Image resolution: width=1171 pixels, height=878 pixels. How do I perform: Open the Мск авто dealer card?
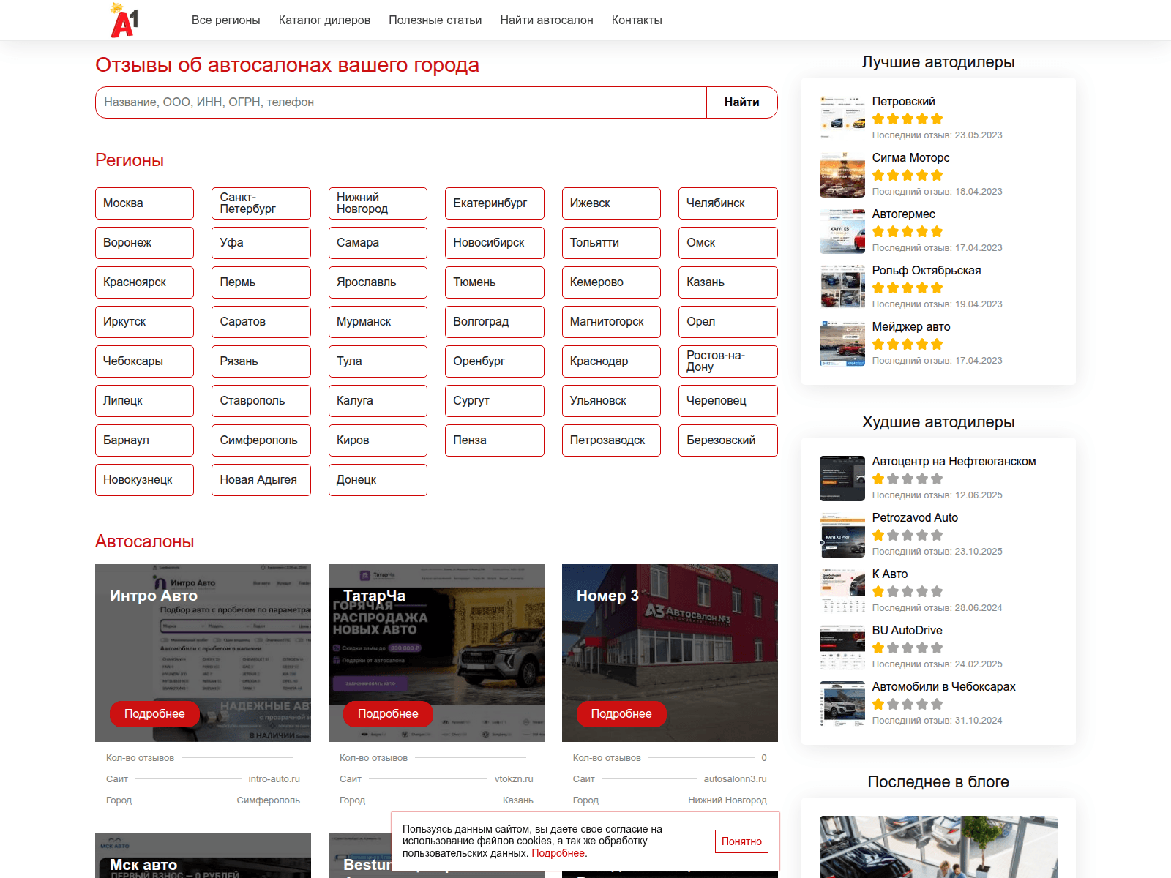click(x=203, y=856)
